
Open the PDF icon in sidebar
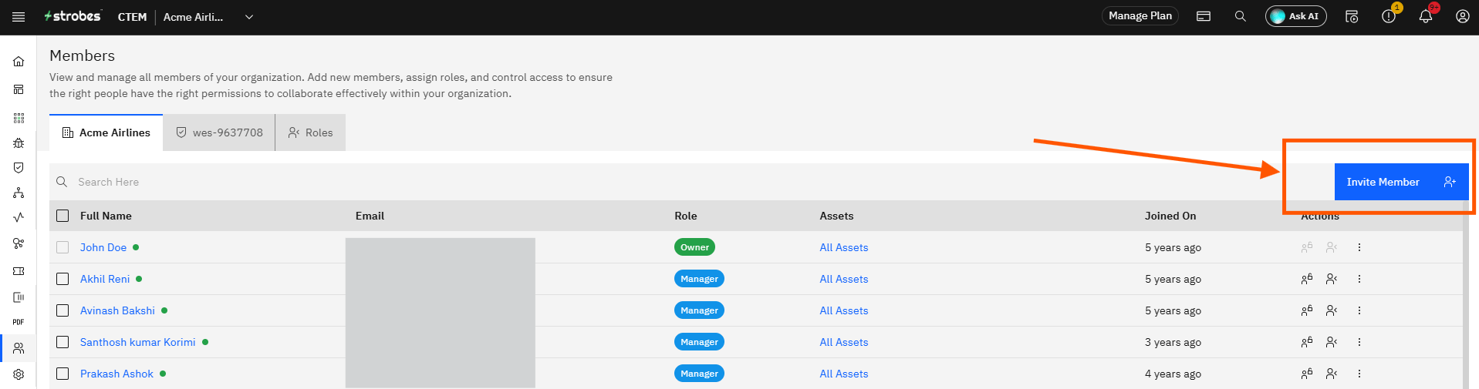pos(19,322)
